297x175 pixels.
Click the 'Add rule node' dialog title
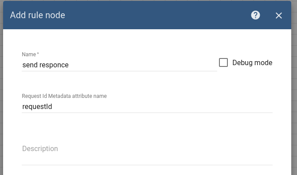pyautogui.click(x=38, y=15)
